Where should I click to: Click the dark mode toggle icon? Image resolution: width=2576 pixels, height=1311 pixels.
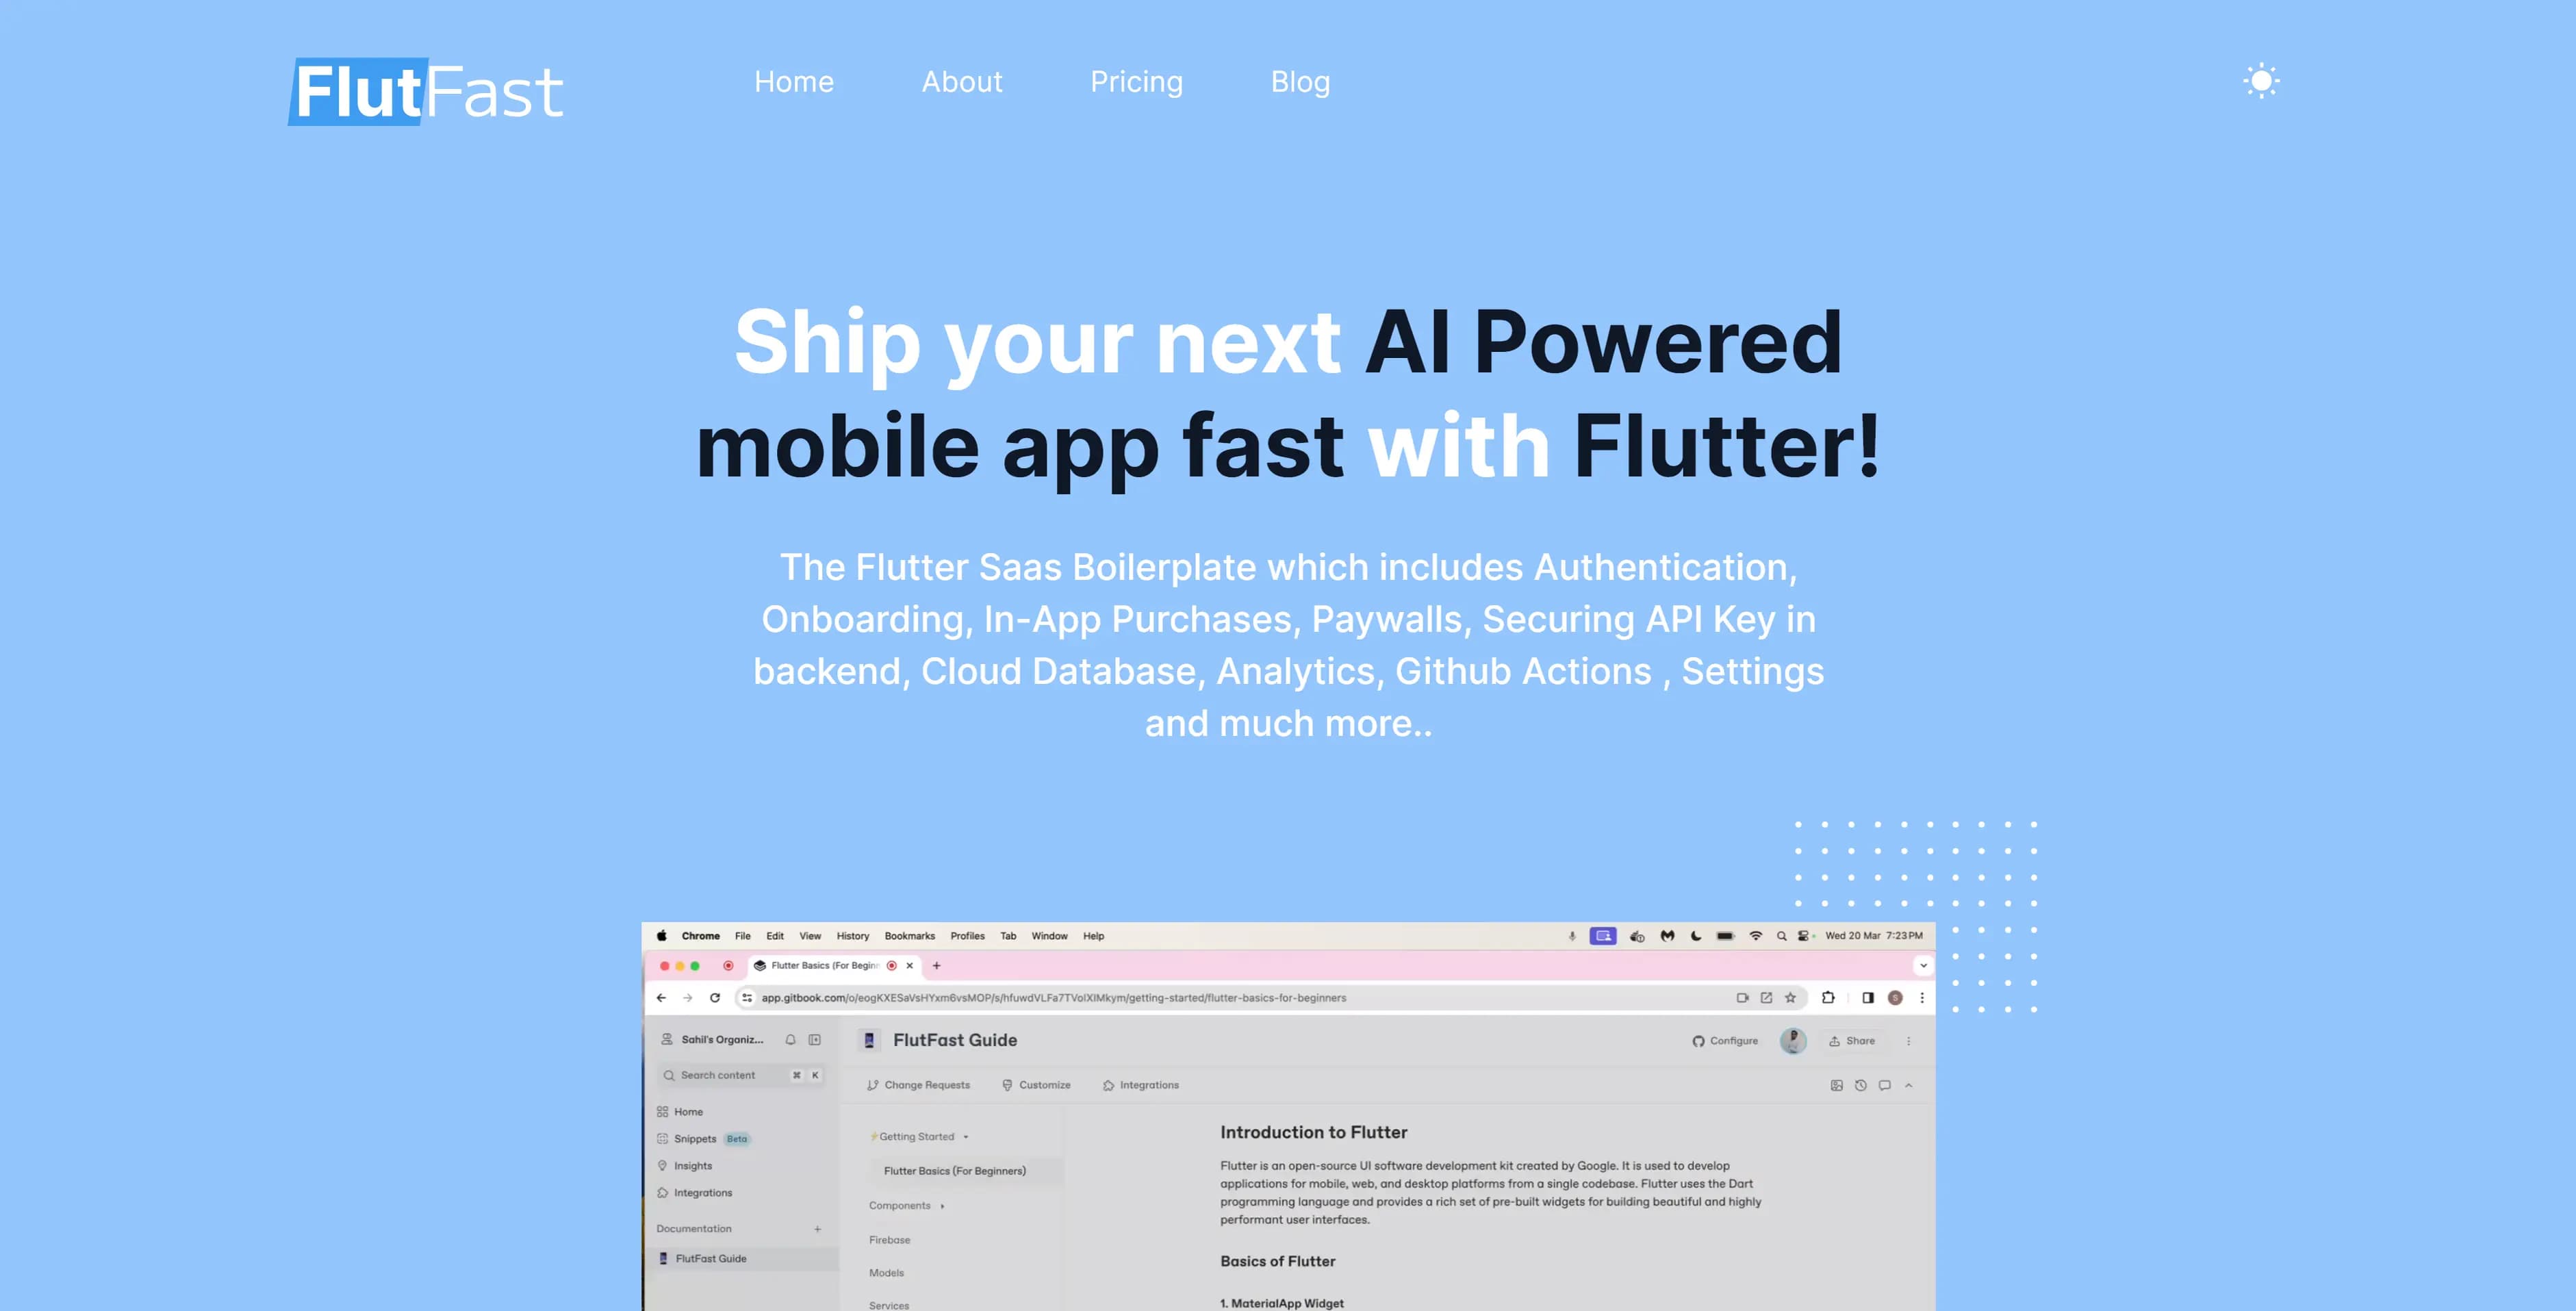pyautogui.click(x=2260, y=80)
